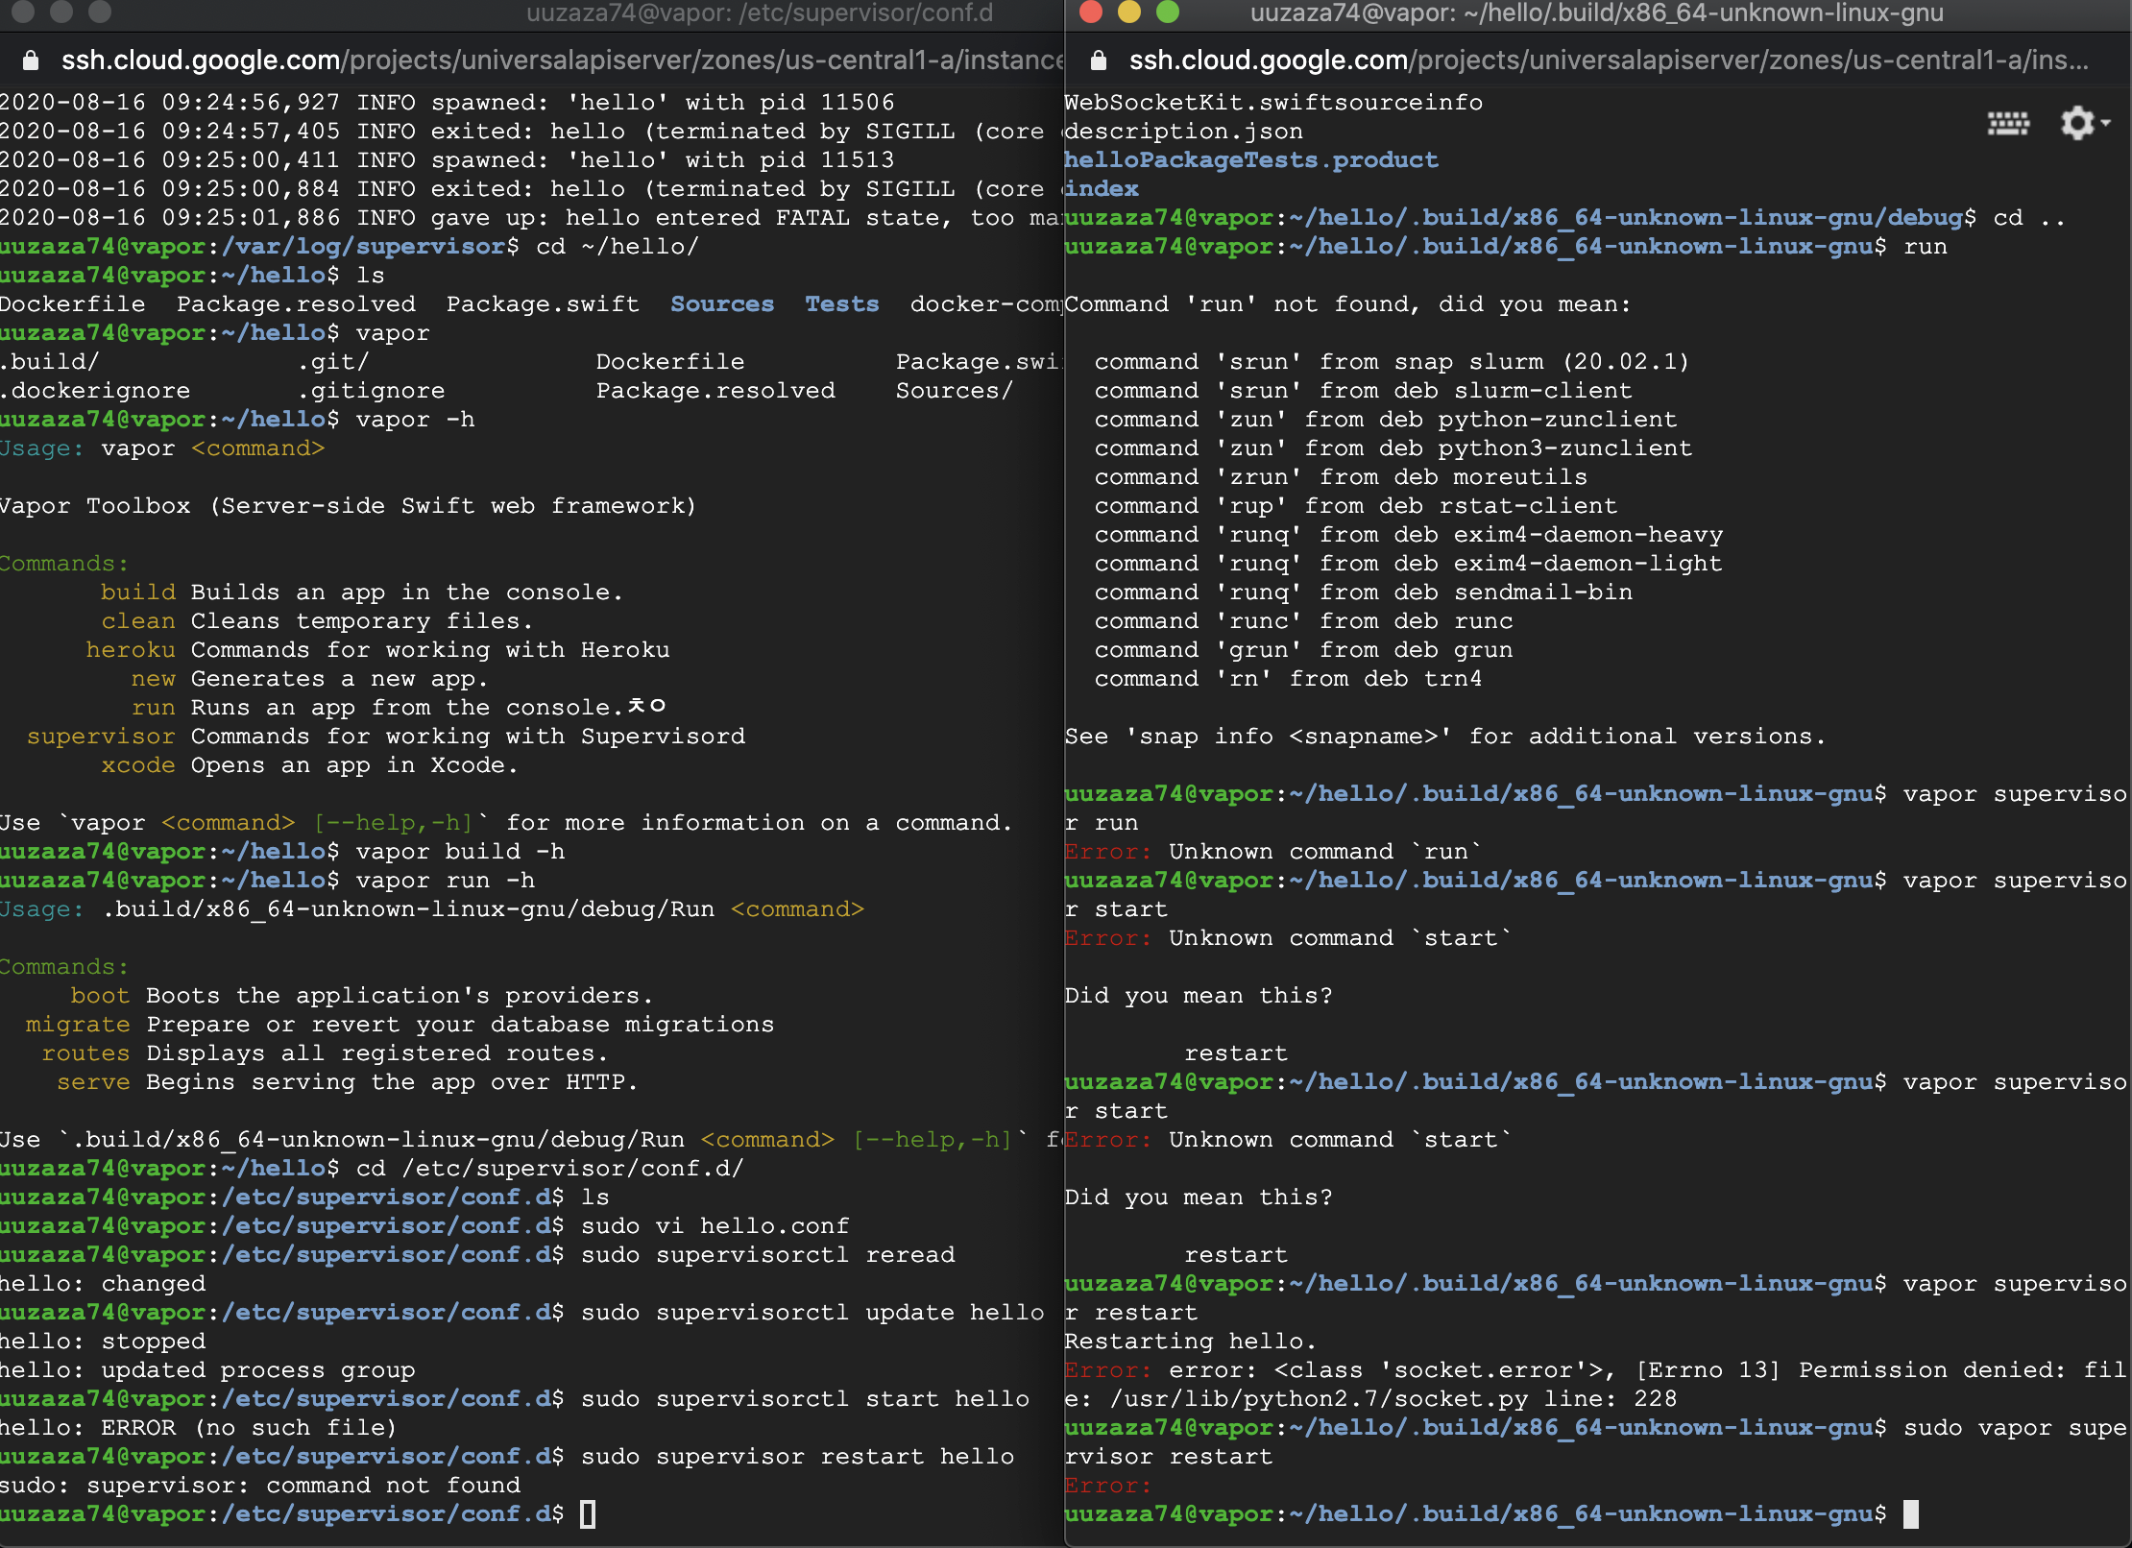
Task: Close the right SSH window with red button
Action: point(1090,12)
